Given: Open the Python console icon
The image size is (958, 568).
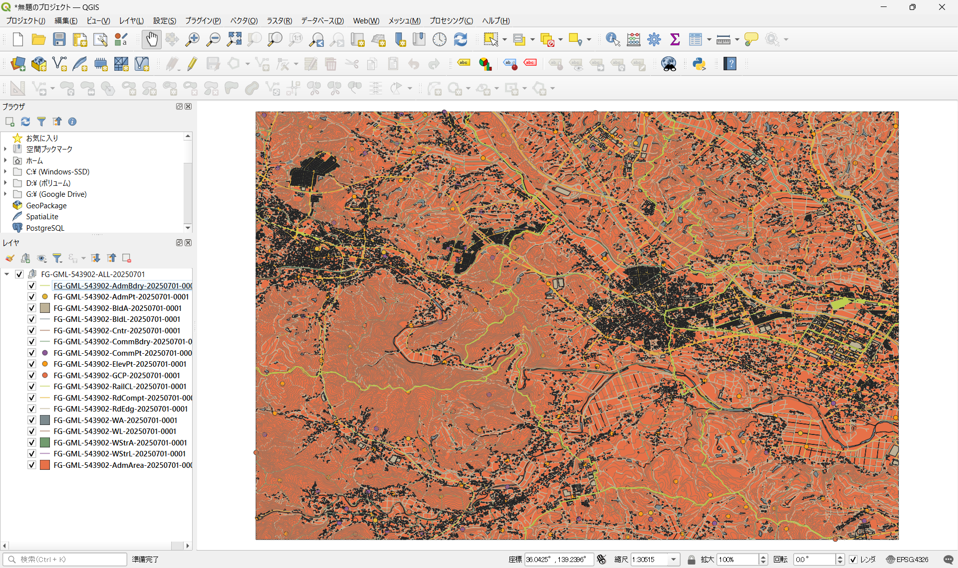Looking at the screenshot, I should (x=699, y=64).
